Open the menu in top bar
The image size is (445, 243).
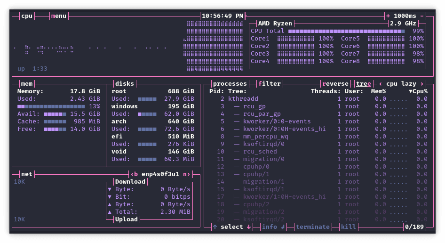point(58,16)
